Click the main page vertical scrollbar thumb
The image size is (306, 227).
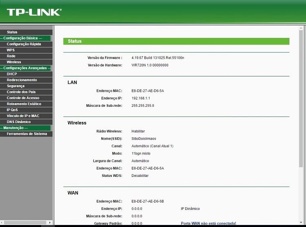click(301, 98)
